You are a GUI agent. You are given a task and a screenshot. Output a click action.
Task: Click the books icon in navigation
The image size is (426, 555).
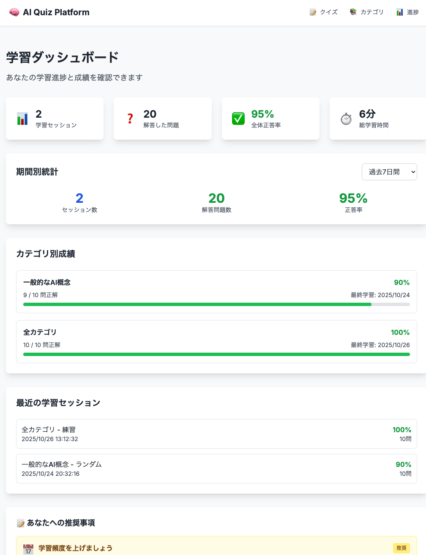pyautogui.click(x=353, y=12)
